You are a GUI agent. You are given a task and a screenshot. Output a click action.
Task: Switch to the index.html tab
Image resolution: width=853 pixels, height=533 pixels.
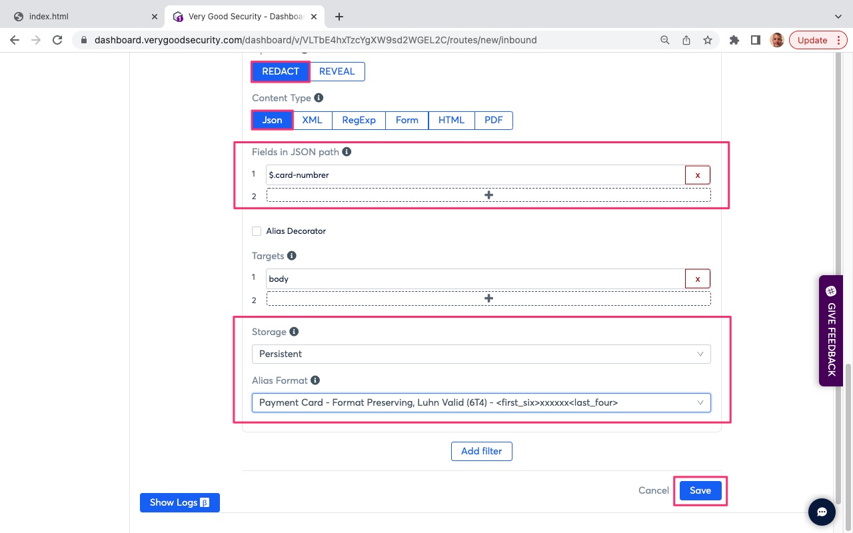85,17
